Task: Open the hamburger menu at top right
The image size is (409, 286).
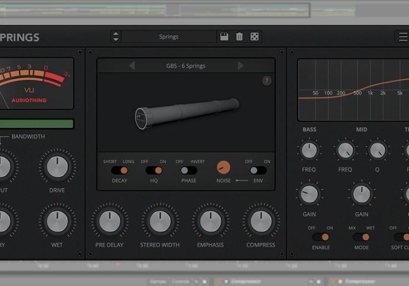Action: pos(402,37)
